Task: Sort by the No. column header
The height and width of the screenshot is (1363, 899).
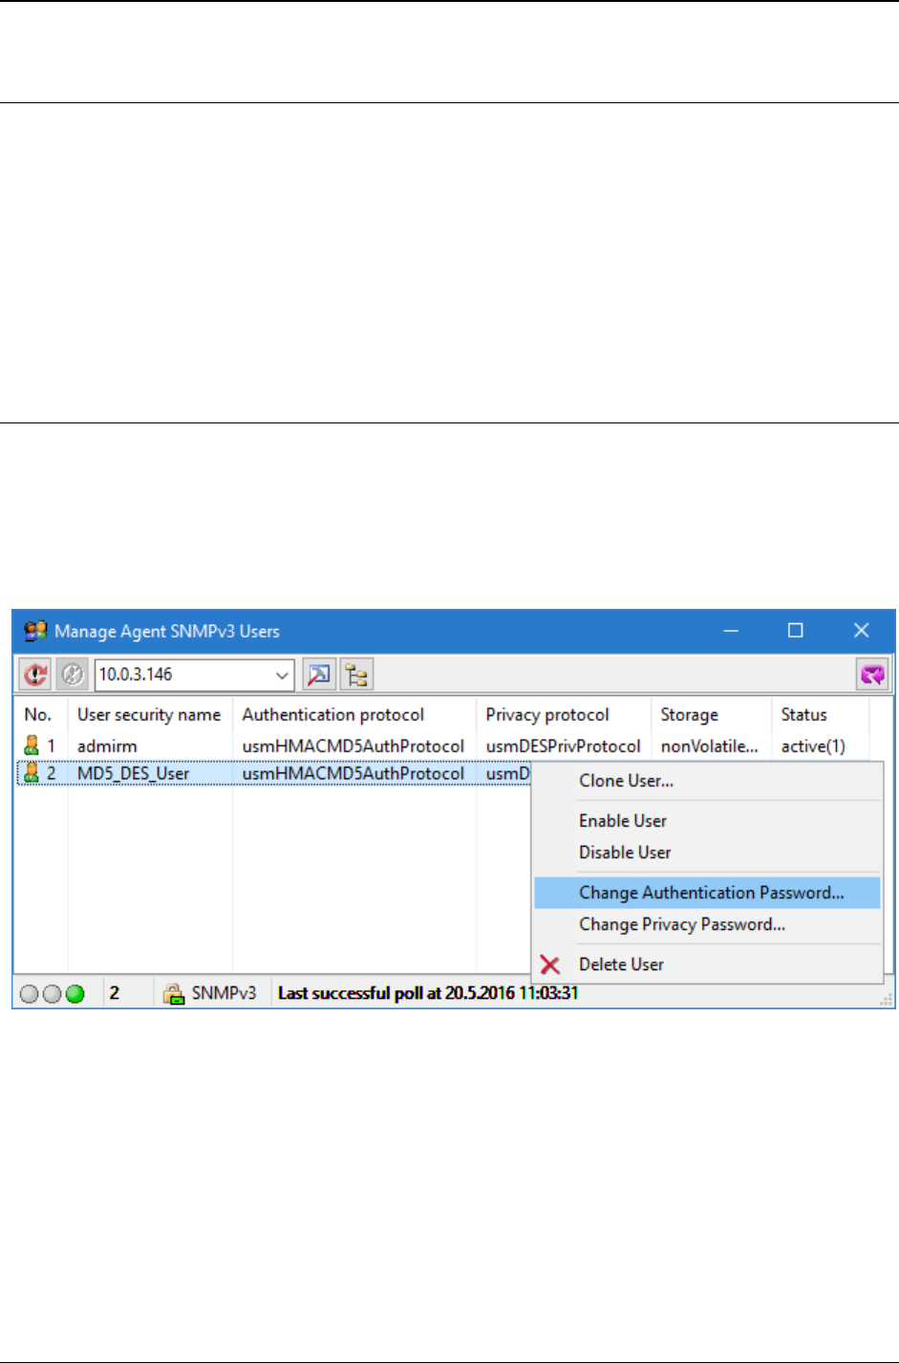Action: 38,715
